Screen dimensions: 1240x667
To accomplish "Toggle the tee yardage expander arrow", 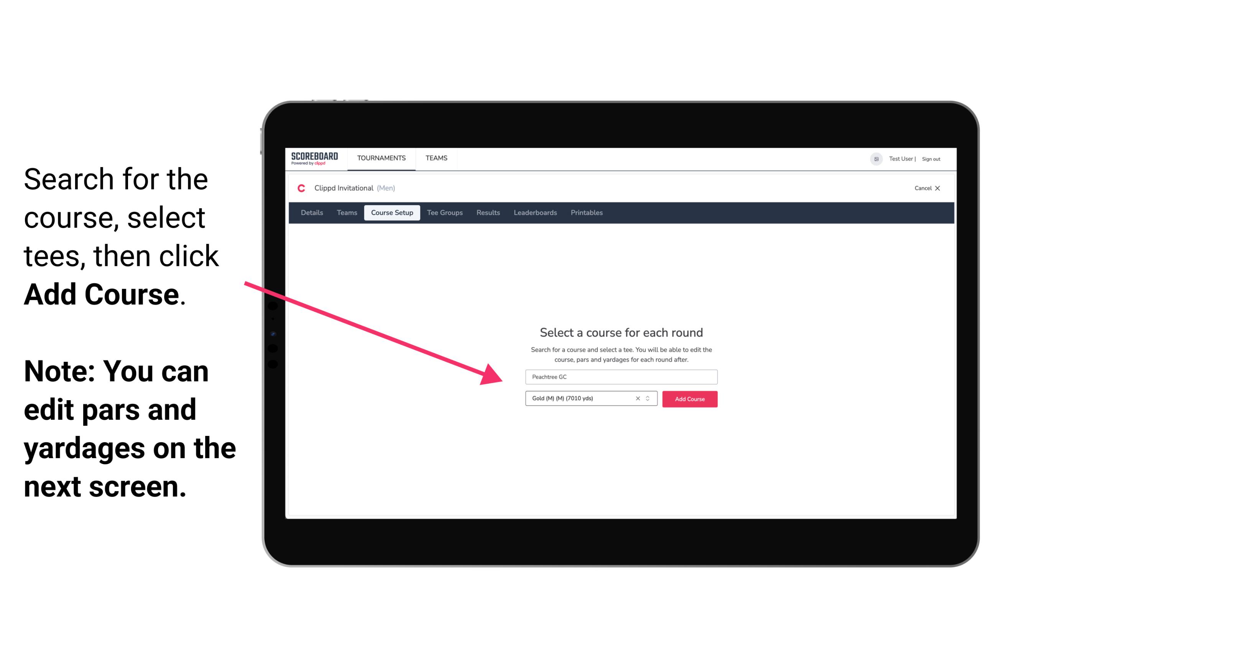I will coord(649,399).
